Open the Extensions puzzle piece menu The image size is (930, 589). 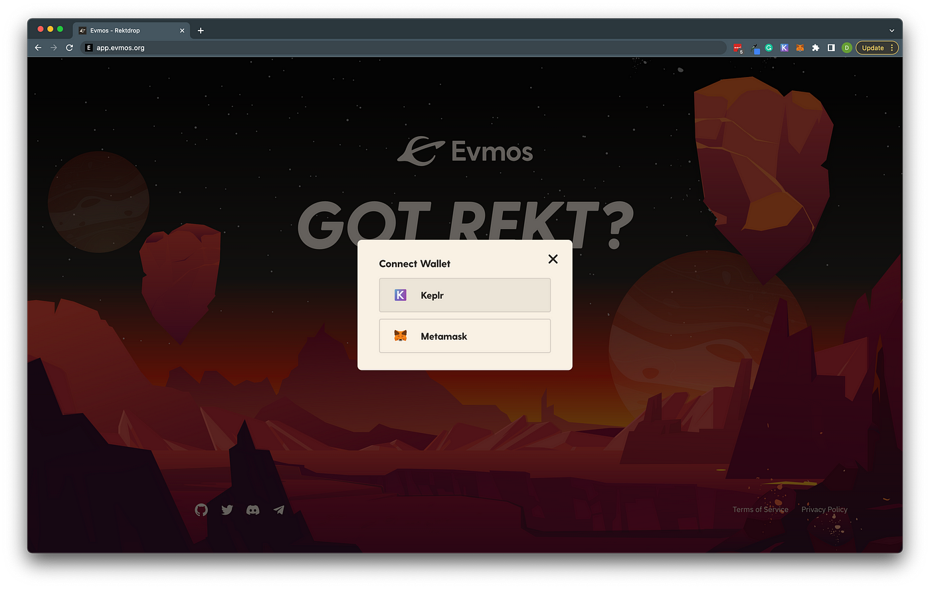tap(816, 48)
